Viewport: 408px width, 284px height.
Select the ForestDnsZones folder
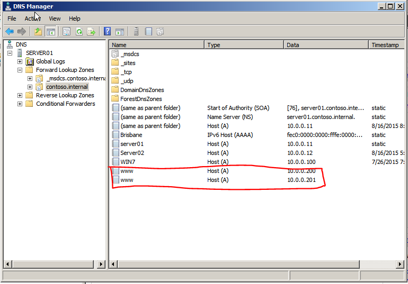pos(141,99)
